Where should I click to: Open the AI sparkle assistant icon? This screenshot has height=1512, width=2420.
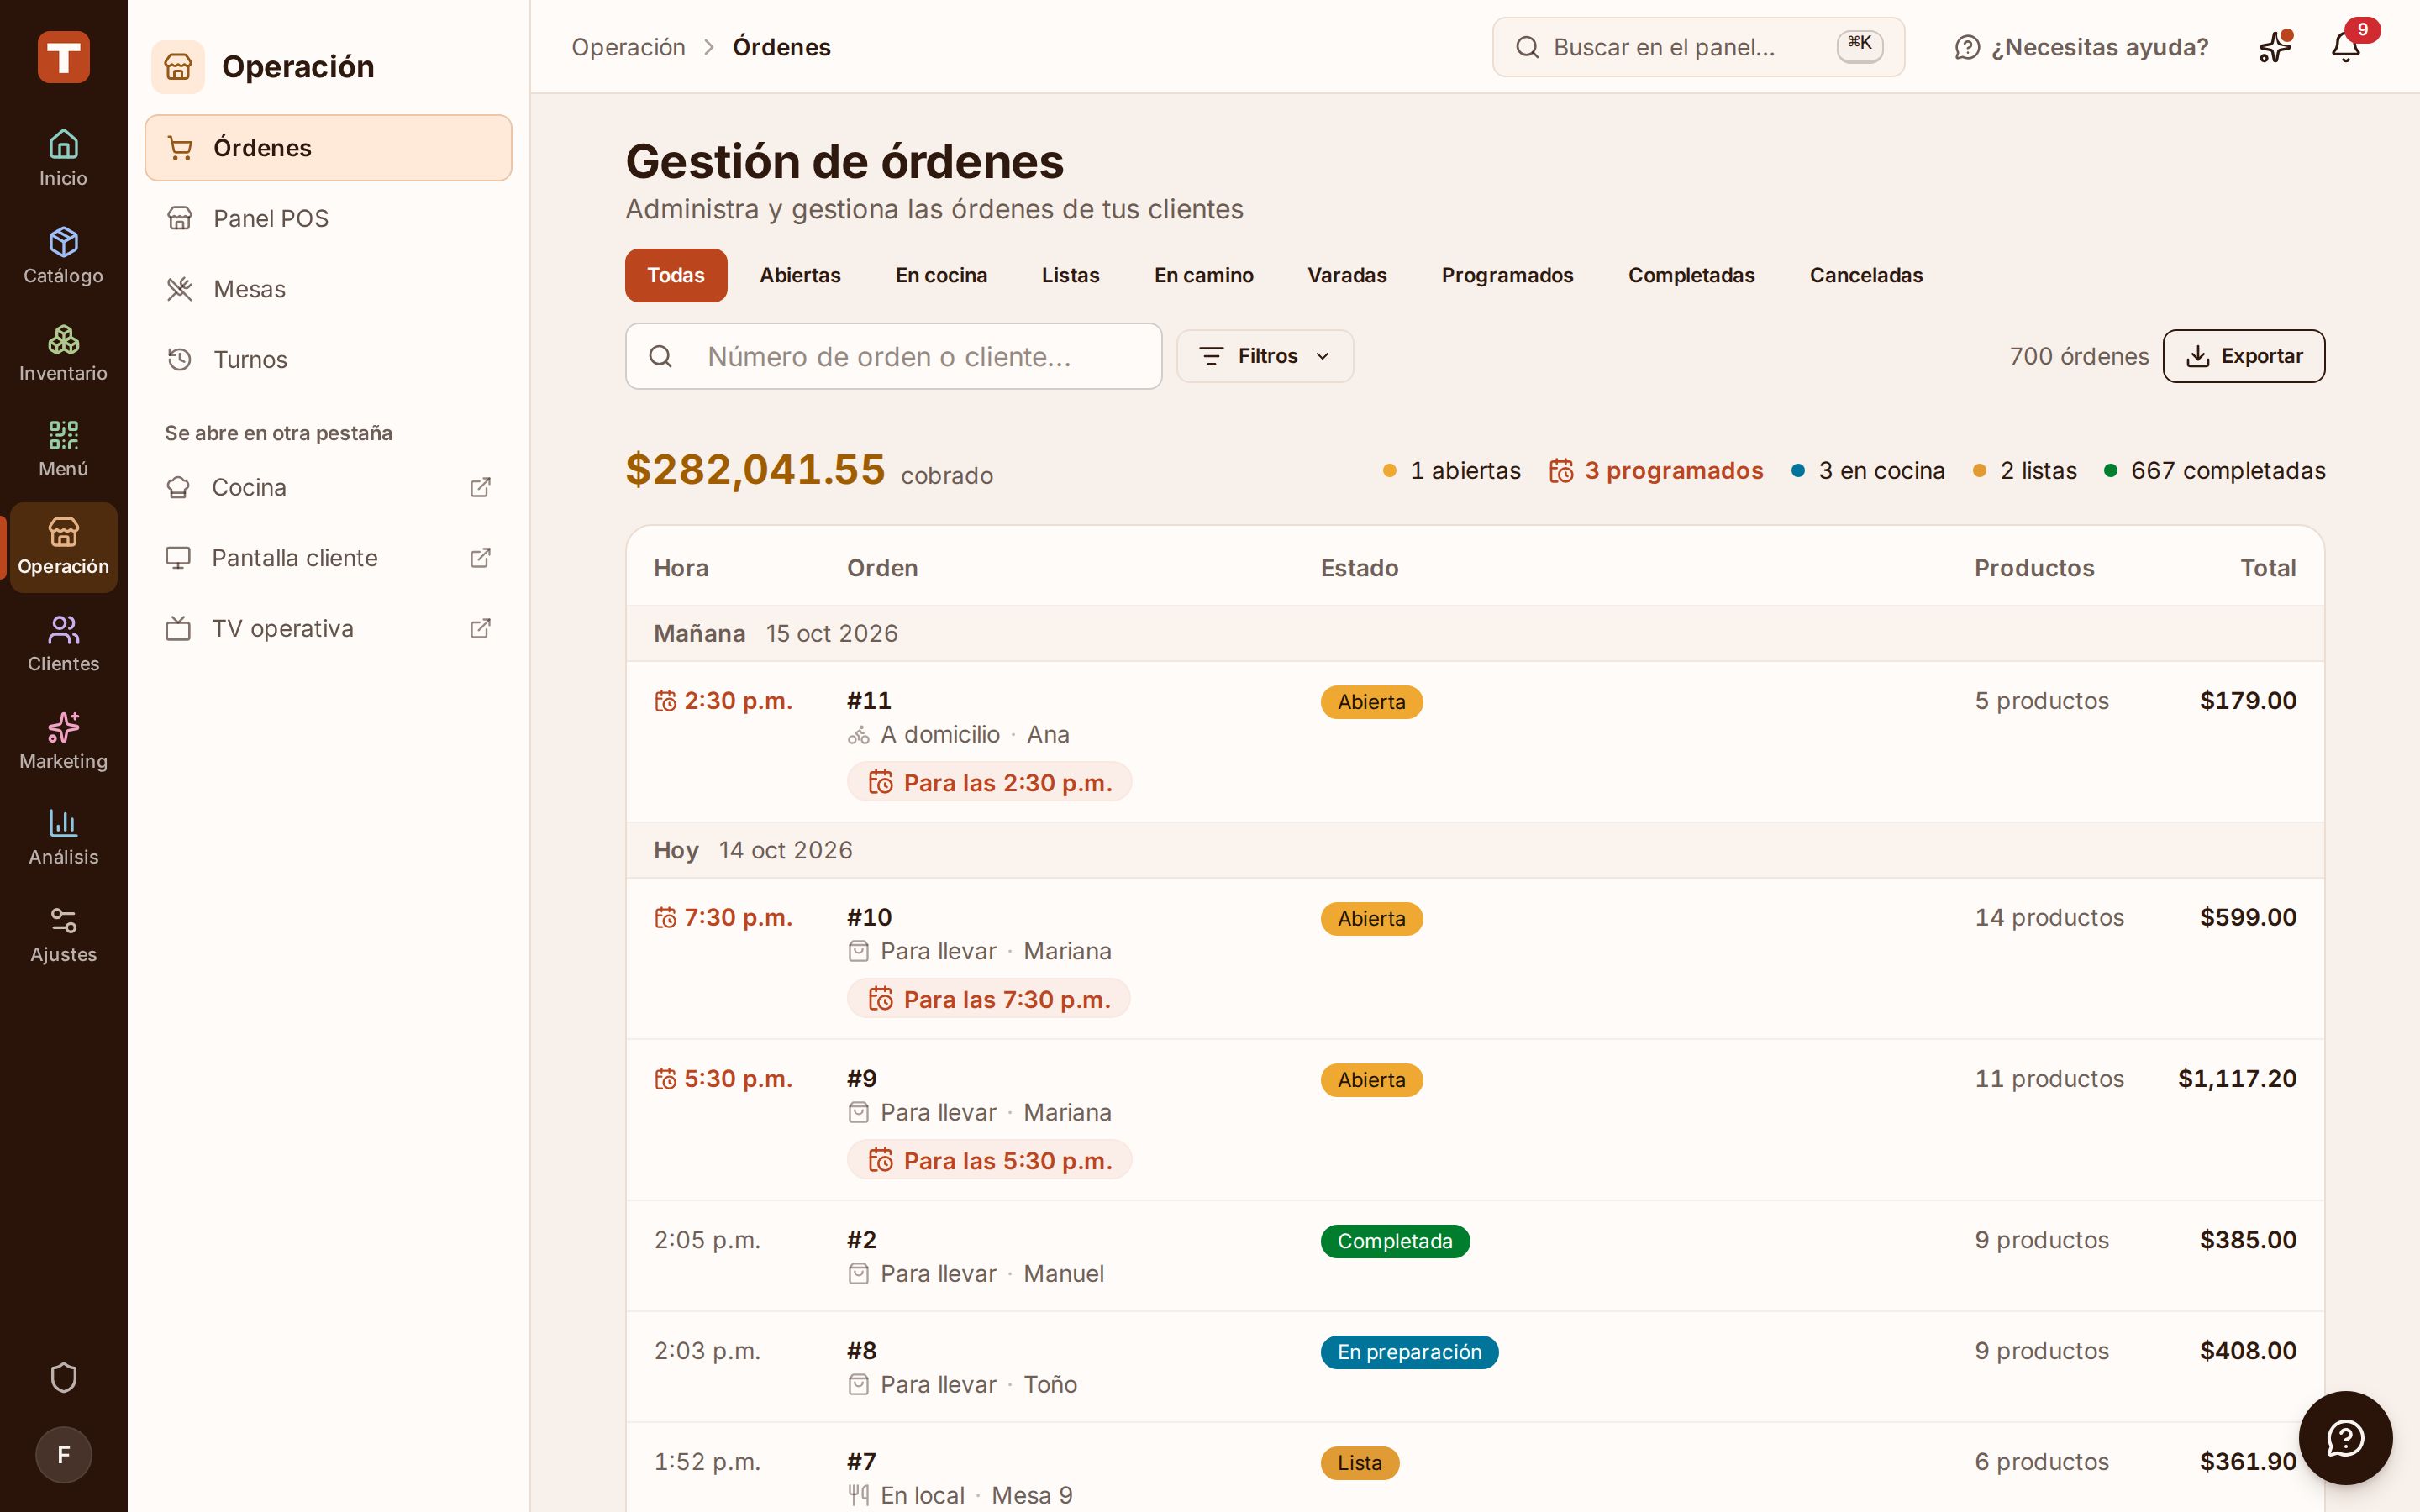[x=2275, y=46]
